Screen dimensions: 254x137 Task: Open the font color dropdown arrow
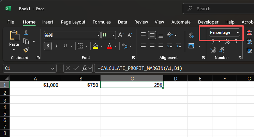pyautogui.click(x=116, y=46)
